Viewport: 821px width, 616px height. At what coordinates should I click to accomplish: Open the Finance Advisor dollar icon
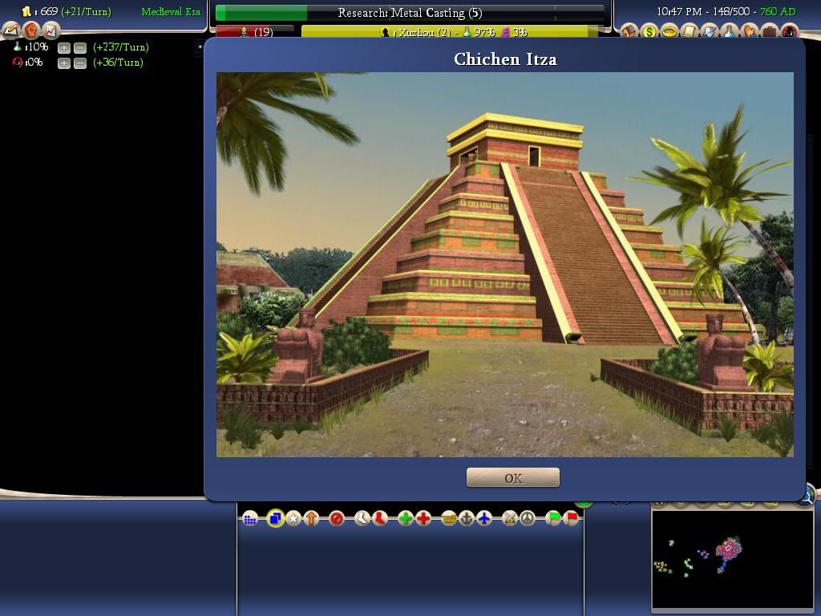[649, 31]
